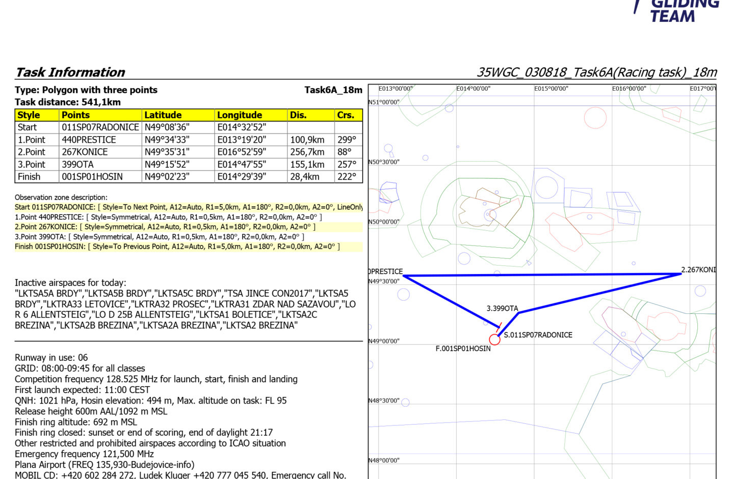734x479 pixels.
Task: Select the 011SP07RADONICE start point cell
Action: (x=100, y=127)
